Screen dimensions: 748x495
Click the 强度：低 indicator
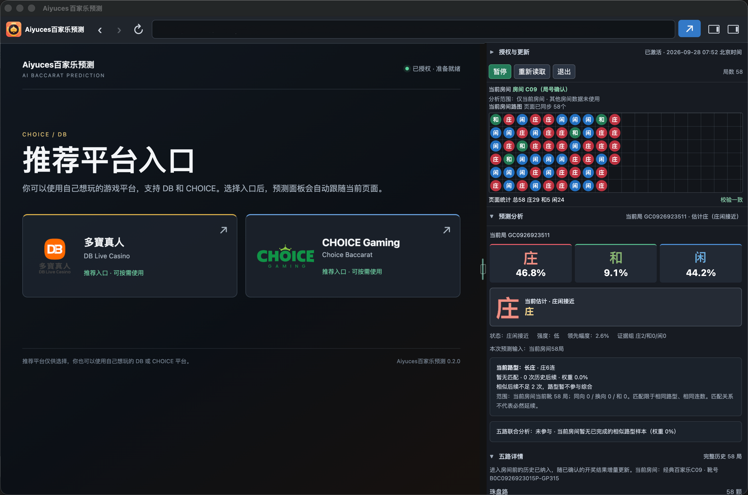point(548,336)
